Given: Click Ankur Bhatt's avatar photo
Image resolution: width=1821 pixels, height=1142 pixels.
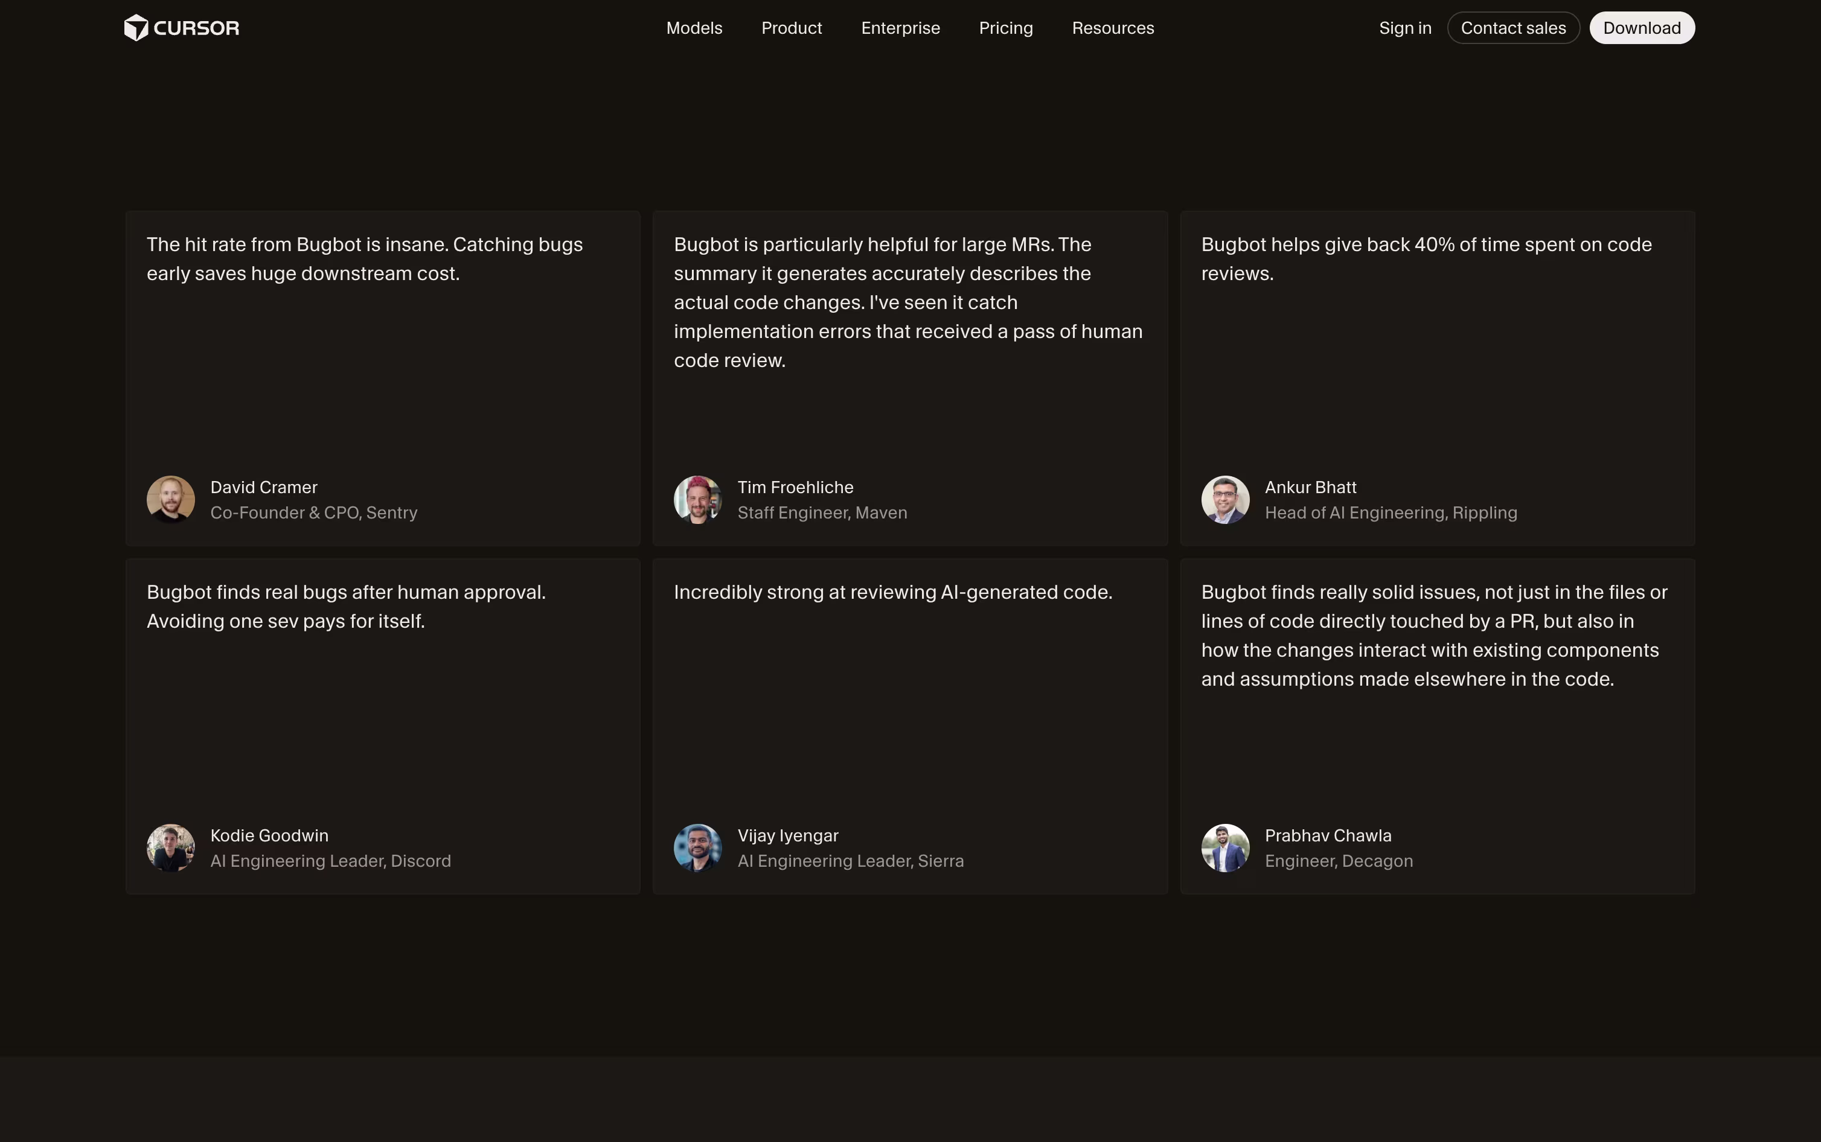Looking at the screenshot, I should [x=1225, y=499].
